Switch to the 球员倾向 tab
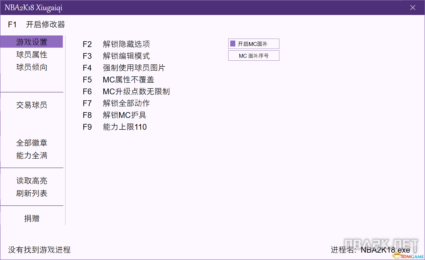Viewport: 425px width, 260px height. point(31,67)
